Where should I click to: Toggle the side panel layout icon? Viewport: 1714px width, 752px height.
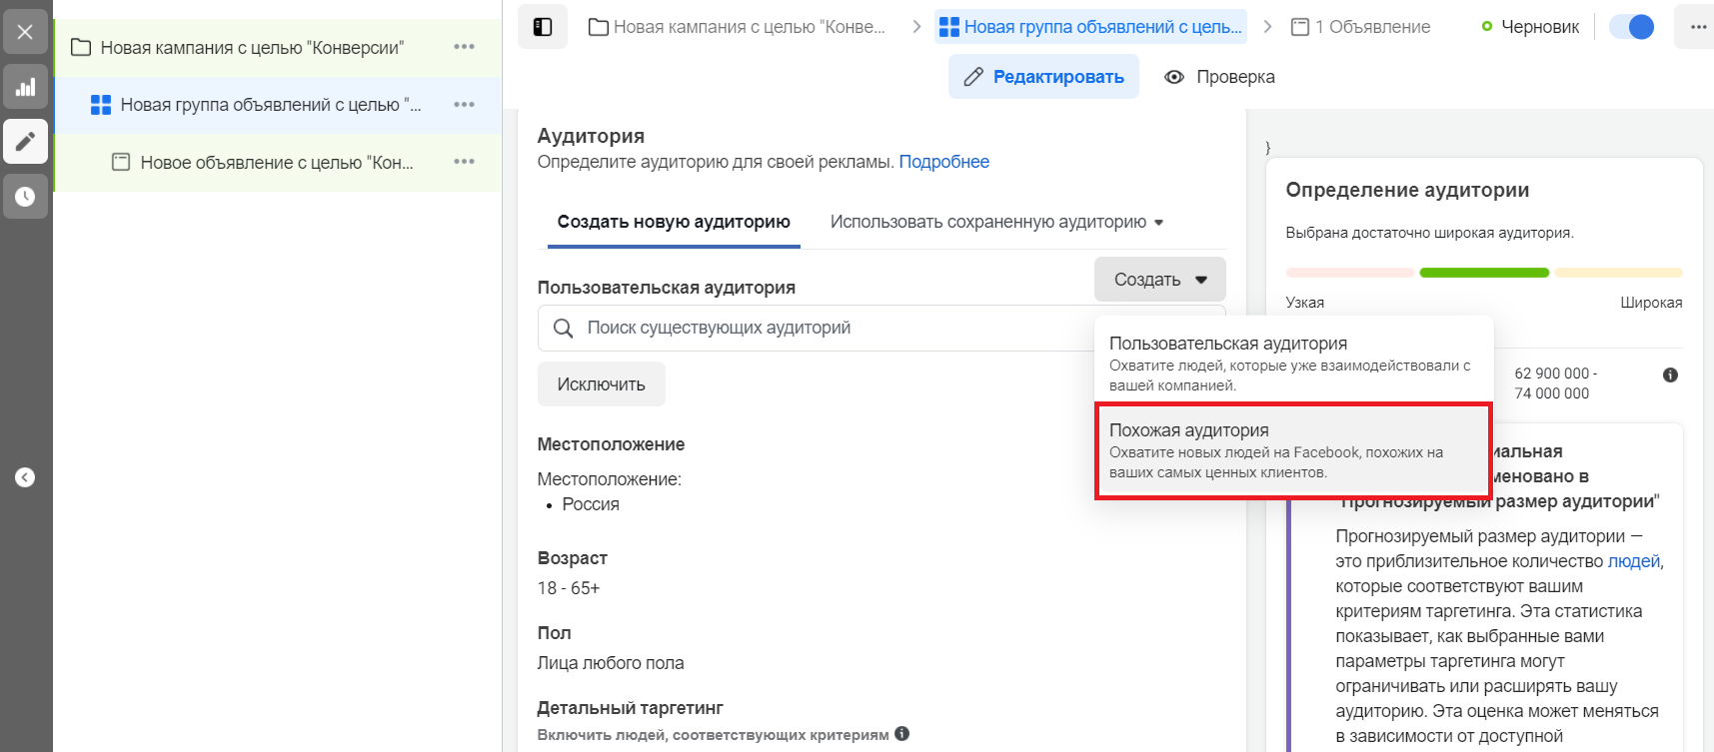tap(543, 27)
